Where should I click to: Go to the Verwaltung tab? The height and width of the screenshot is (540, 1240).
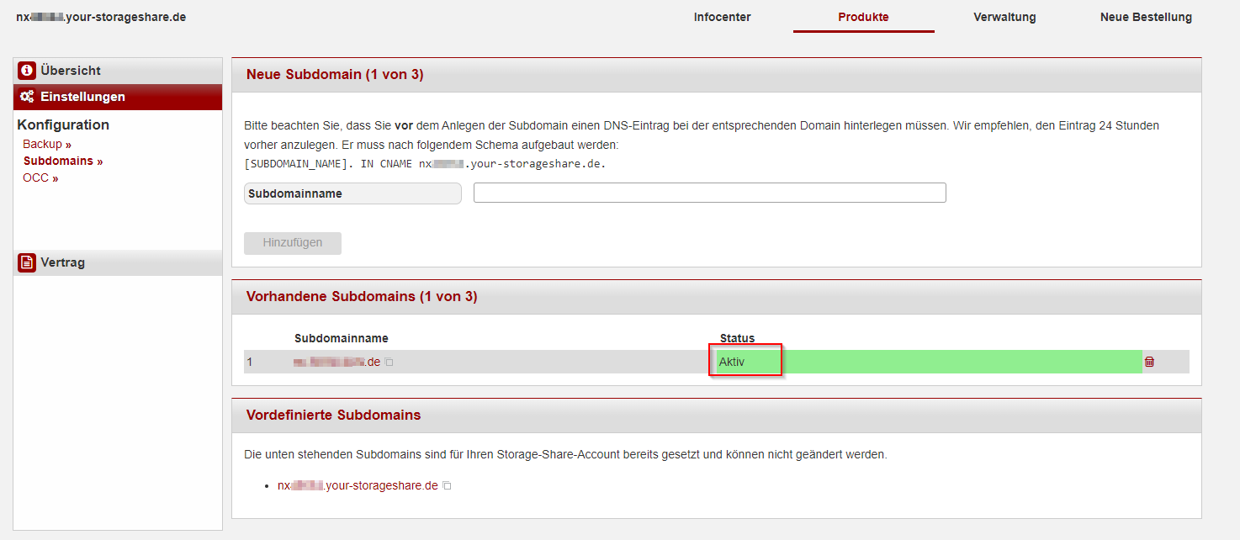point(1004,18)
